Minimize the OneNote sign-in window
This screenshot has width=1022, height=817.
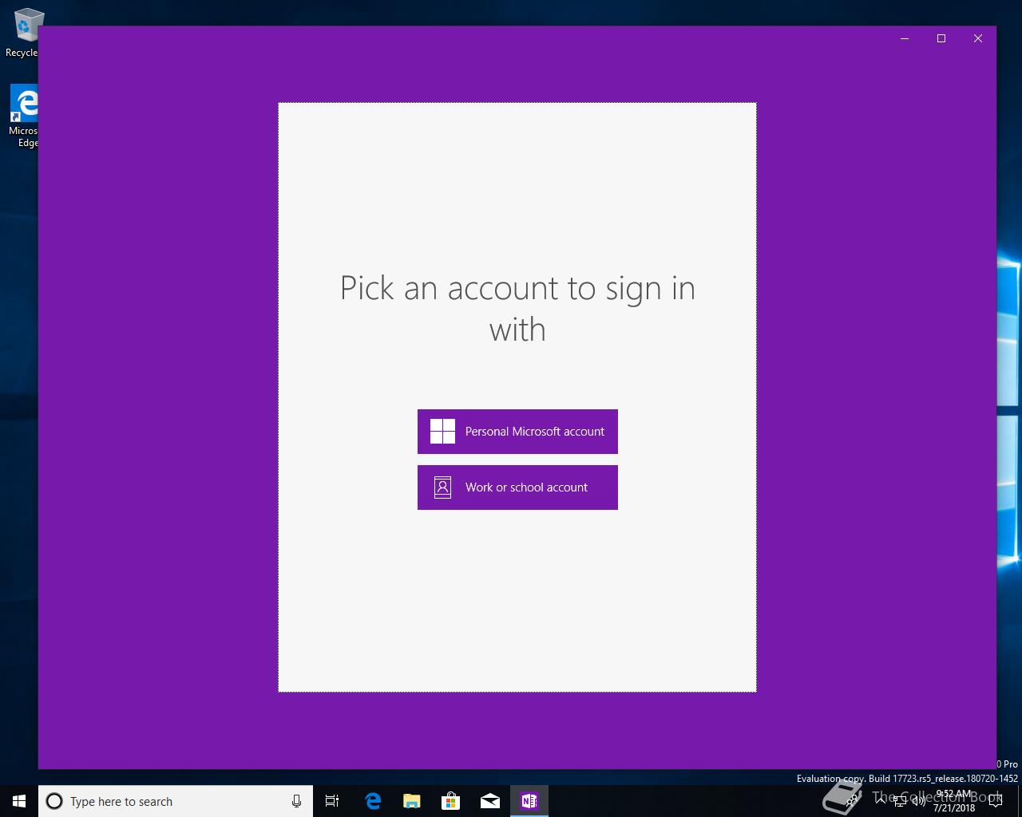click(905, 38)
